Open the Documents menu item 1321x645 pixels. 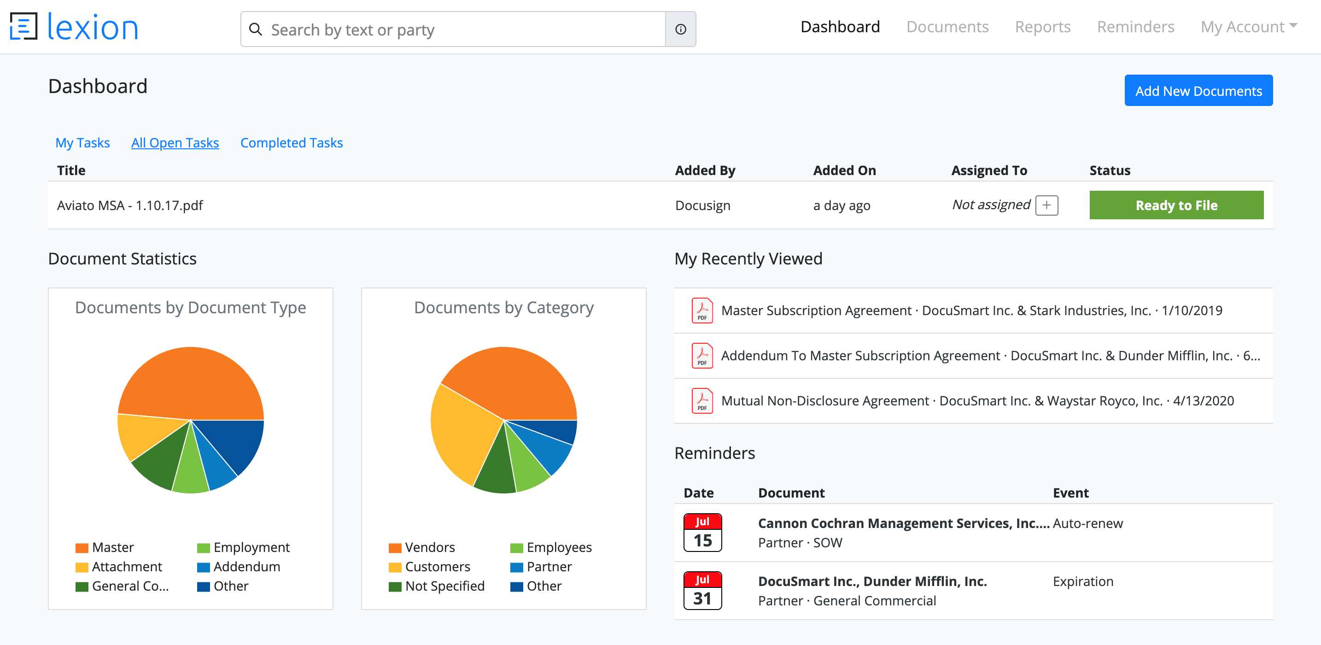point(947,27)
